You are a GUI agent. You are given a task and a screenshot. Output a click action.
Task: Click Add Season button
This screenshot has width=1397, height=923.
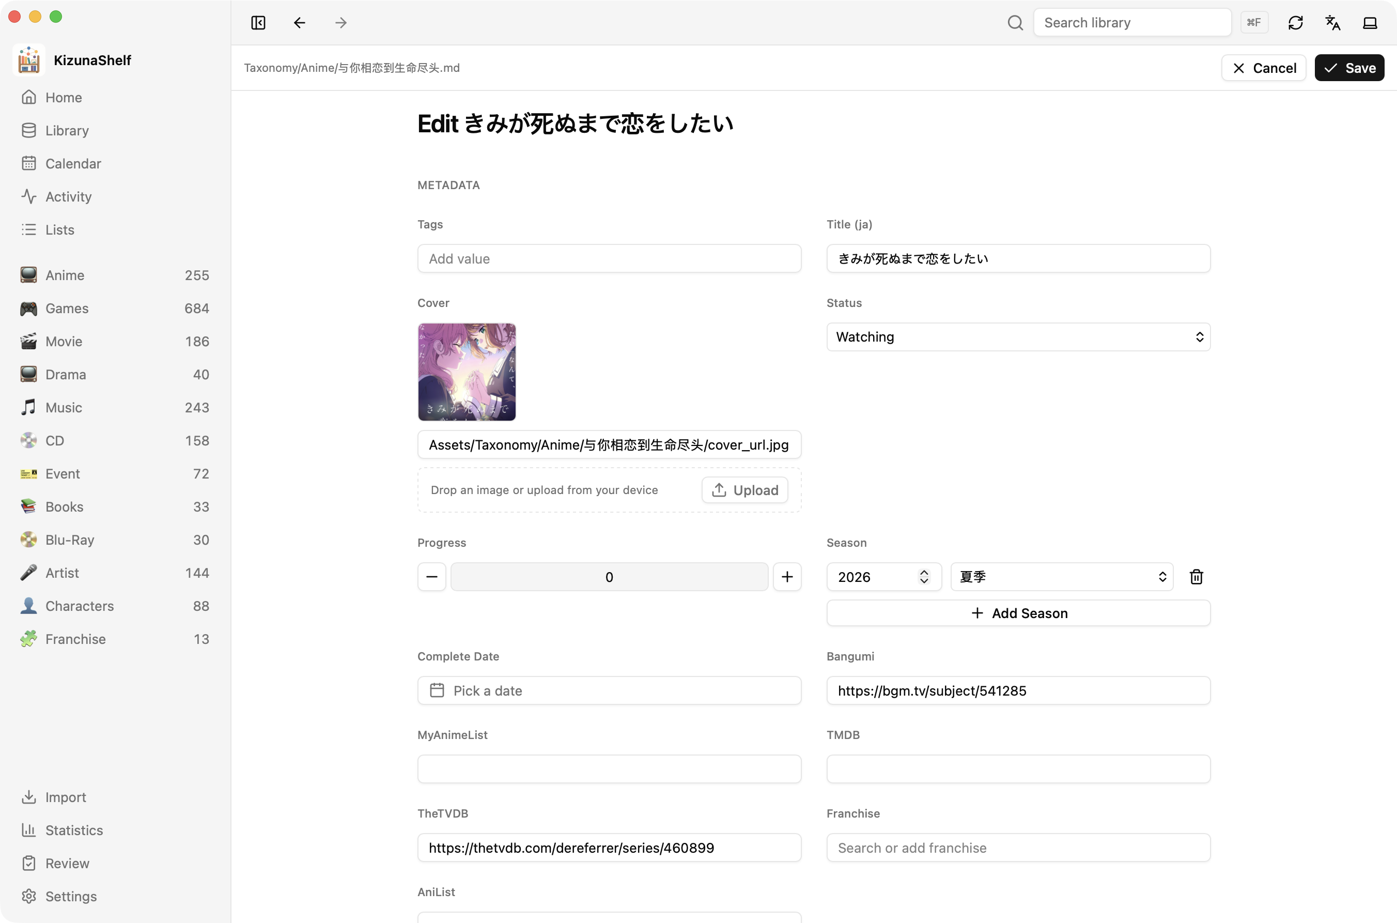(x=1018, y=613)
